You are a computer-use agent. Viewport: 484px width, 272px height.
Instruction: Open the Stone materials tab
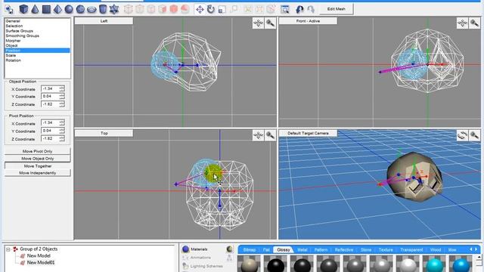[366, 250]
